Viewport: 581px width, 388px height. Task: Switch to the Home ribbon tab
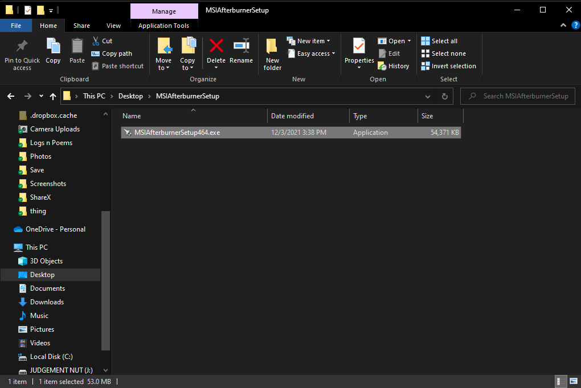[x=48, y=26]
